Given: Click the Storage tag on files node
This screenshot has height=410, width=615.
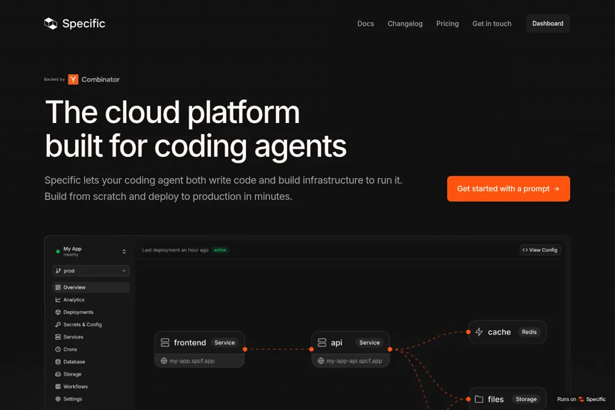Looking at the screenshot, I should click(526, 399).
